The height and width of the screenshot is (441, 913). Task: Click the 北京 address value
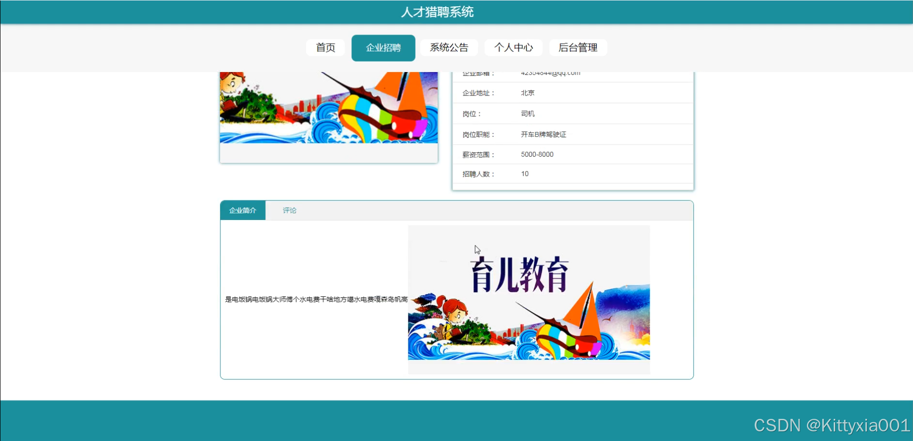[x=528, y=93]
